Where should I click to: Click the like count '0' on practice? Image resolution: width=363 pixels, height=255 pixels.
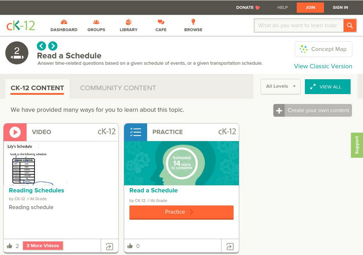(138, 246)
